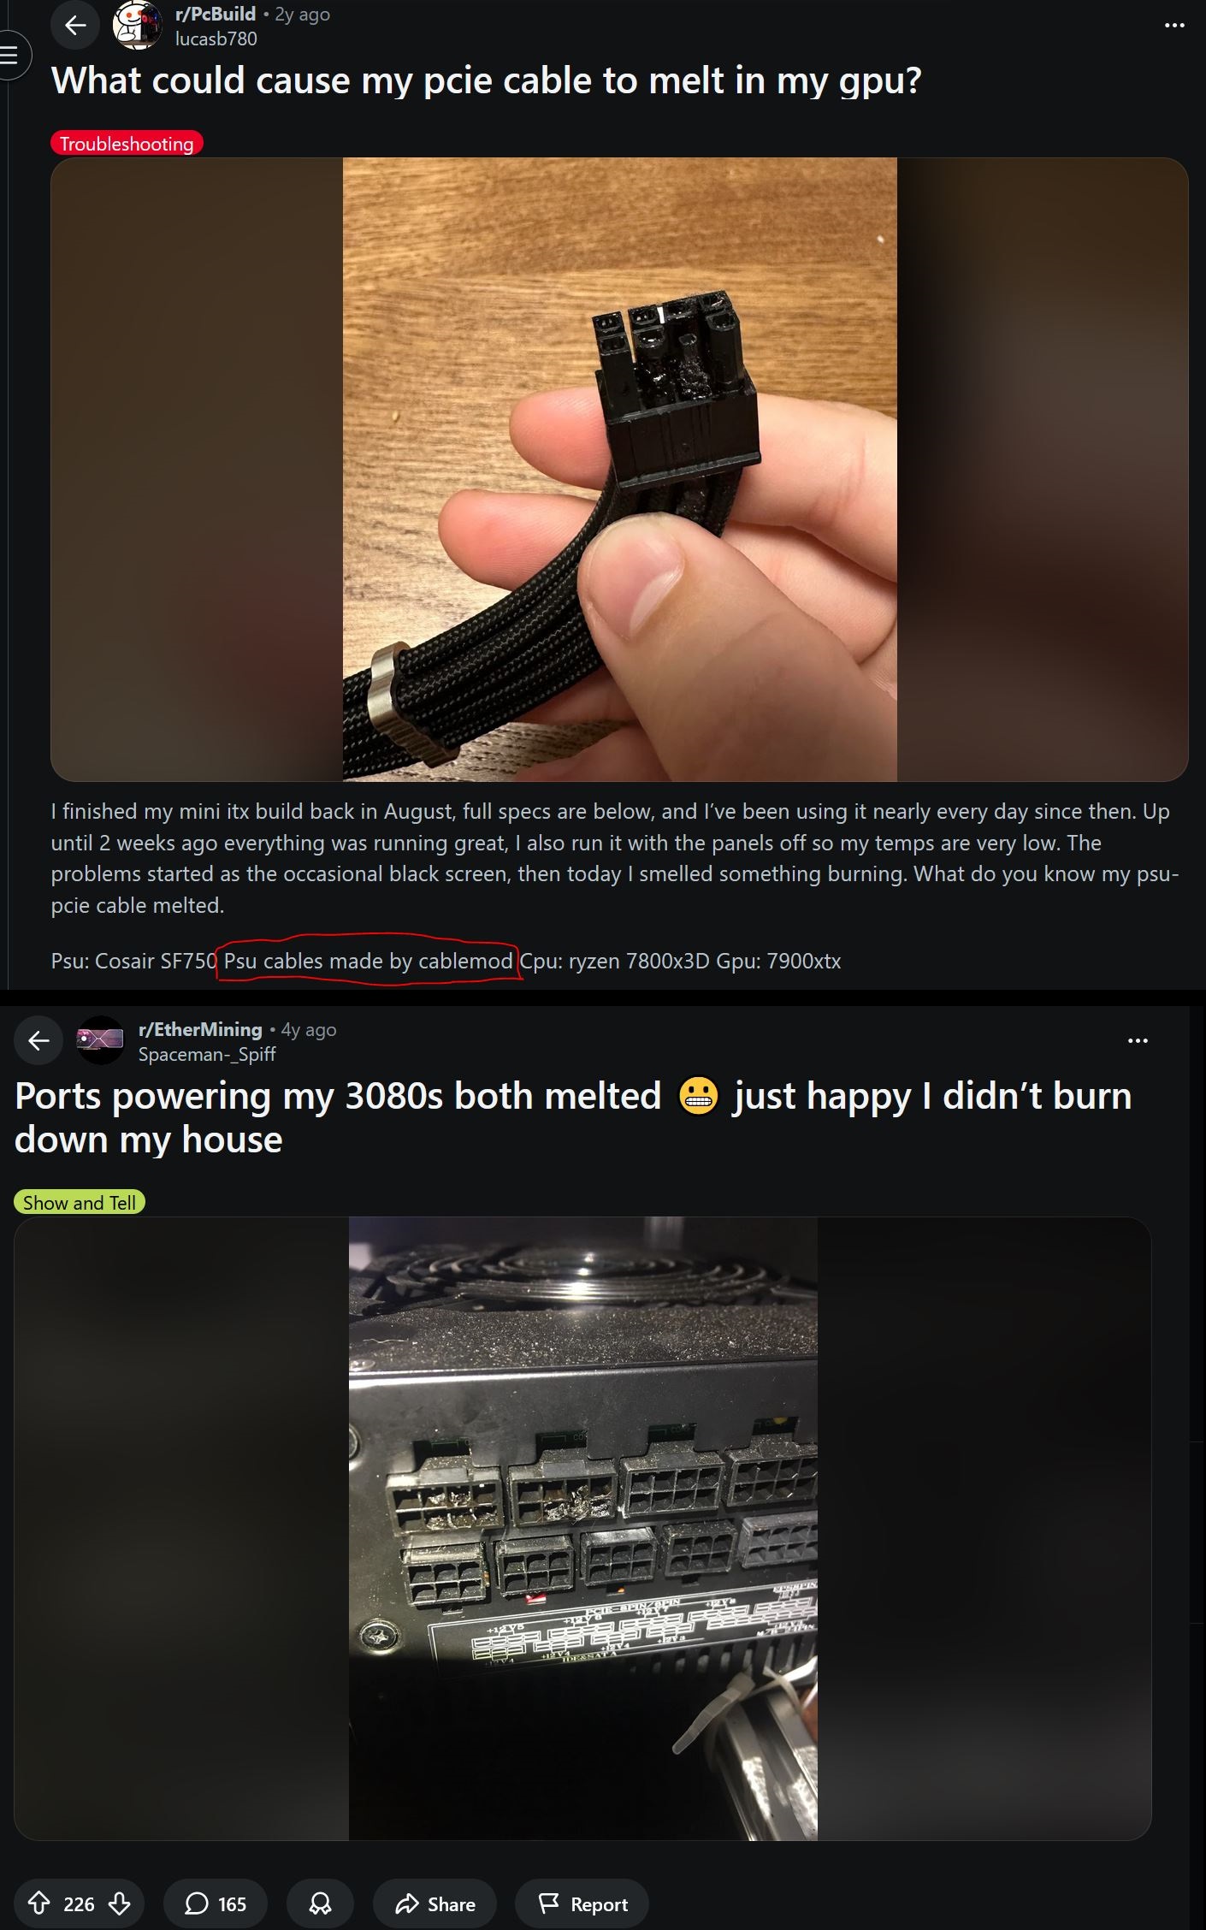Go back using the second post's arrow
The width and height of the screenshot is (1206, 1930).
pyautogui.click(x=38, y=1040)
